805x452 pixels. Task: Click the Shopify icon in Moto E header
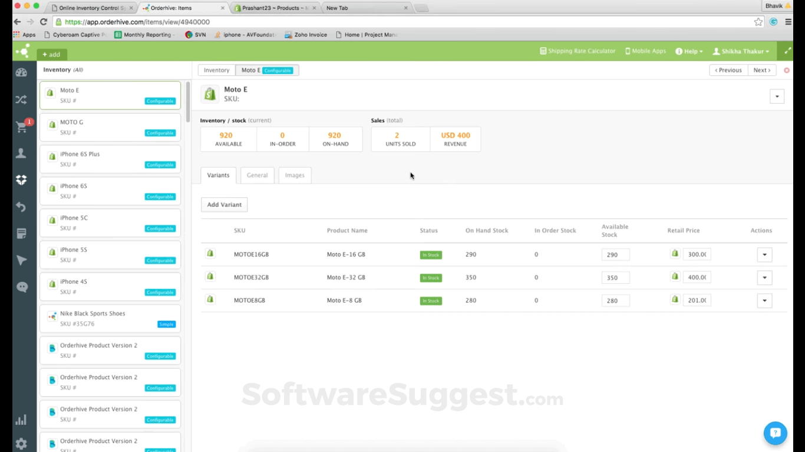(210, 94)
